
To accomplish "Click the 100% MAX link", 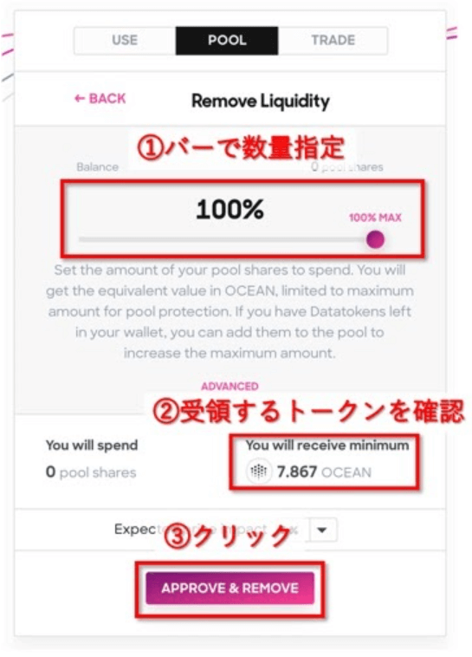I will [x=375, y=218].
